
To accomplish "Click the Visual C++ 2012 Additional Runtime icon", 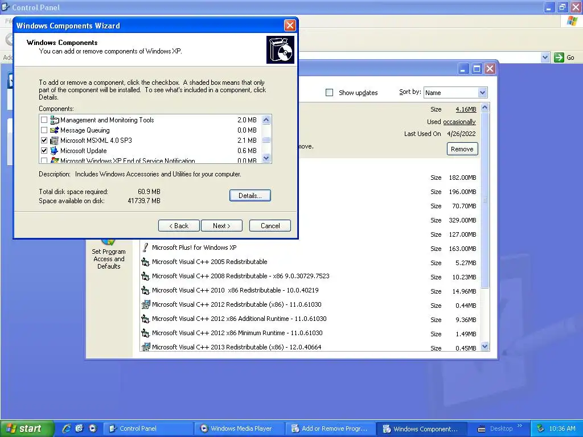I will [145, 319].
